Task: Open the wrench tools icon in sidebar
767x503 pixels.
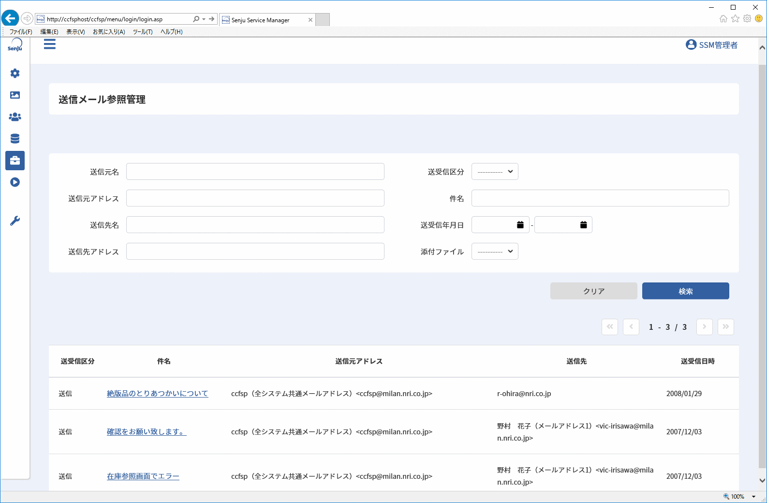Action: coord(15,221)
